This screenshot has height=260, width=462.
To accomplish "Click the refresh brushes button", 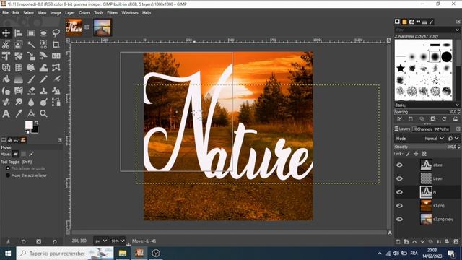I will (x=444, y=118).
